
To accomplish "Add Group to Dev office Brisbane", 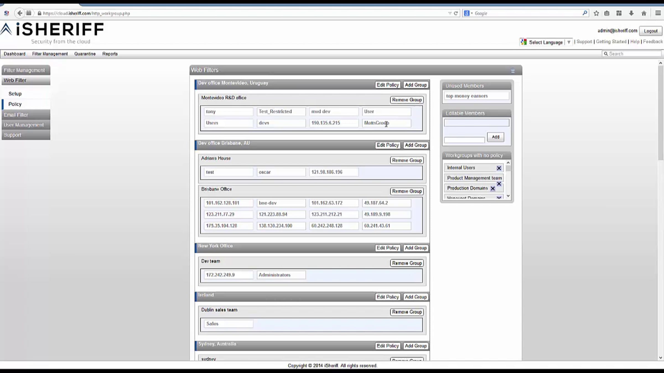I will coord(416,145).
